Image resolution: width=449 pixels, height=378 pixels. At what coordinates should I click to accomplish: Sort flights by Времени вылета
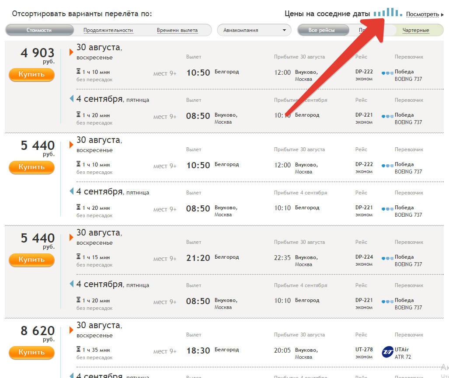coord(177,30)
